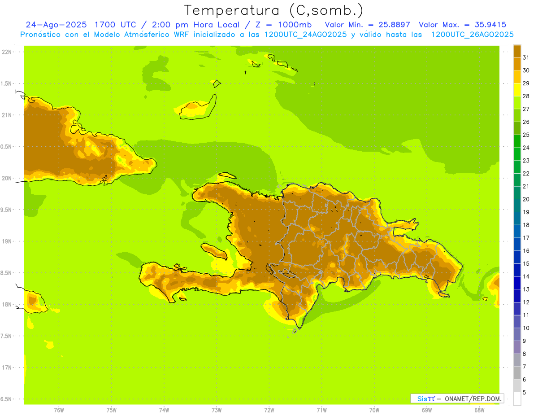The width and height of the screenshot is (538, 416).
Task: Click the colorbar number '26'
Action: pos(526,122)
